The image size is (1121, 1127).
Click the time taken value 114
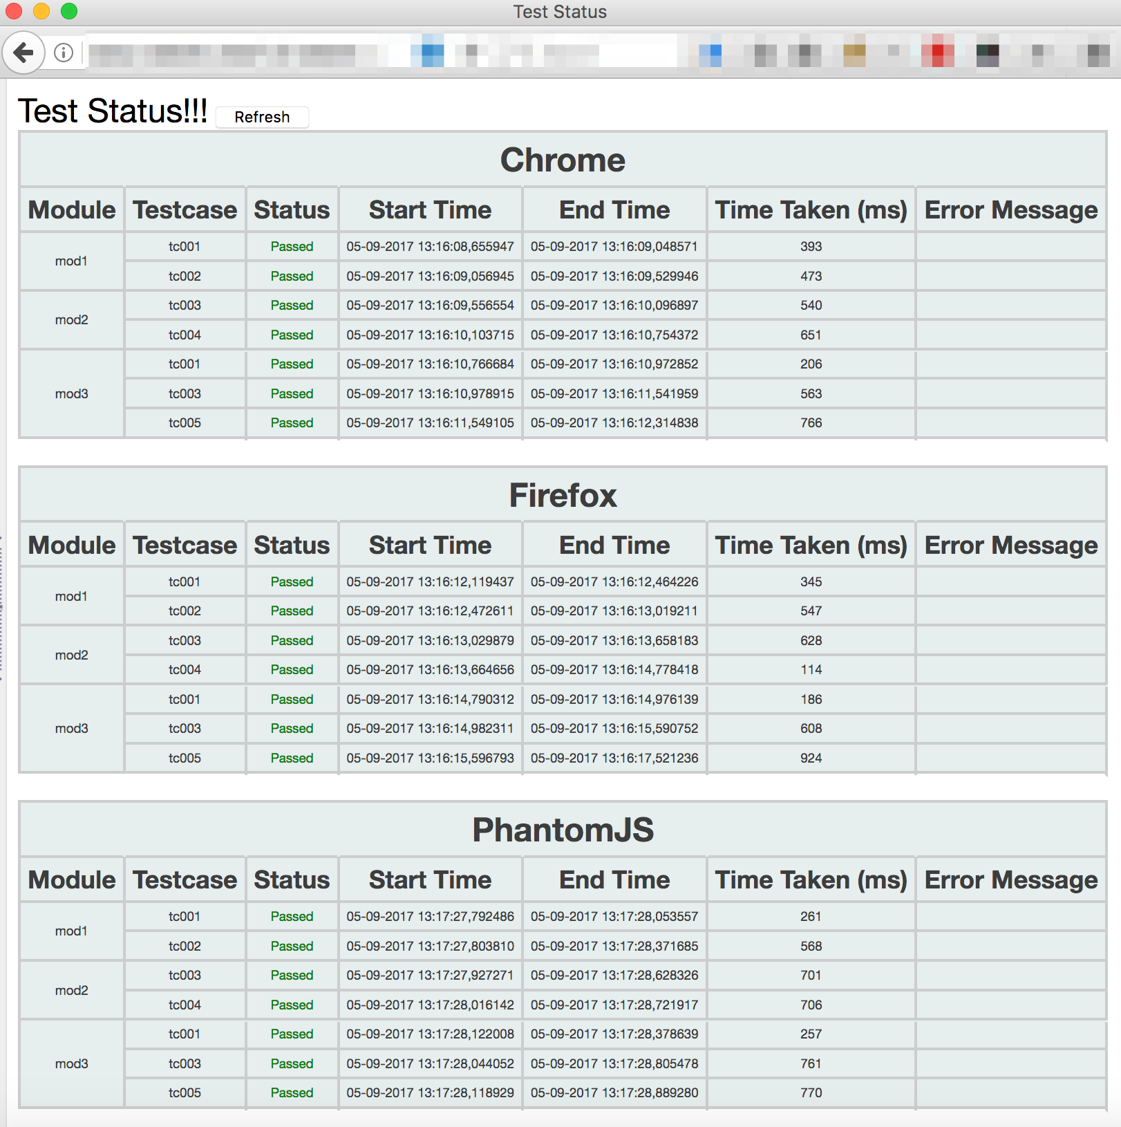point(811,669)
